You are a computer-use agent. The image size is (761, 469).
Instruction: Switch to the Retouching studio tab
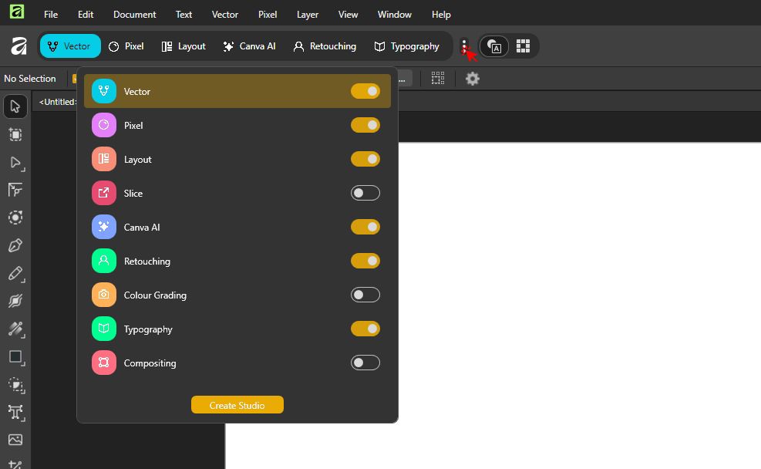pos(325,46)
